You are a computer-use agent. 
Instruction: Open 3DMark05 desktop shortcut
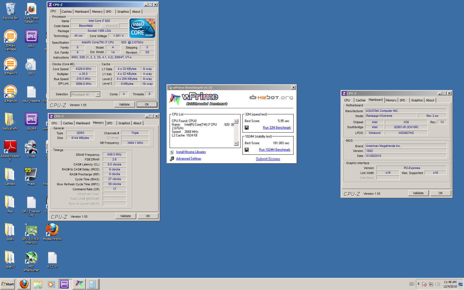tap(10, 66)
